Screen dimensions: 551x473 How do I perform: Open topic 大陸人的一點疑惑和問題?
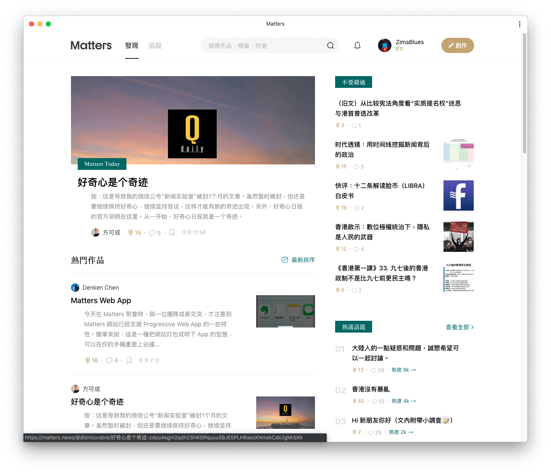point(405,353)
